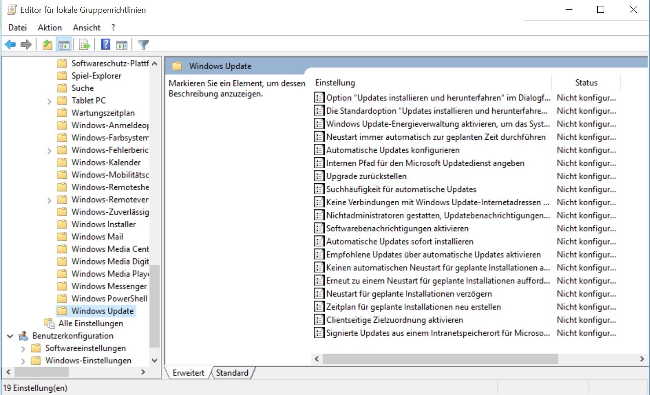Click folder icon next to Windows Installer
Viewport: 650px width, 395px height.
[x=62, y=224]
